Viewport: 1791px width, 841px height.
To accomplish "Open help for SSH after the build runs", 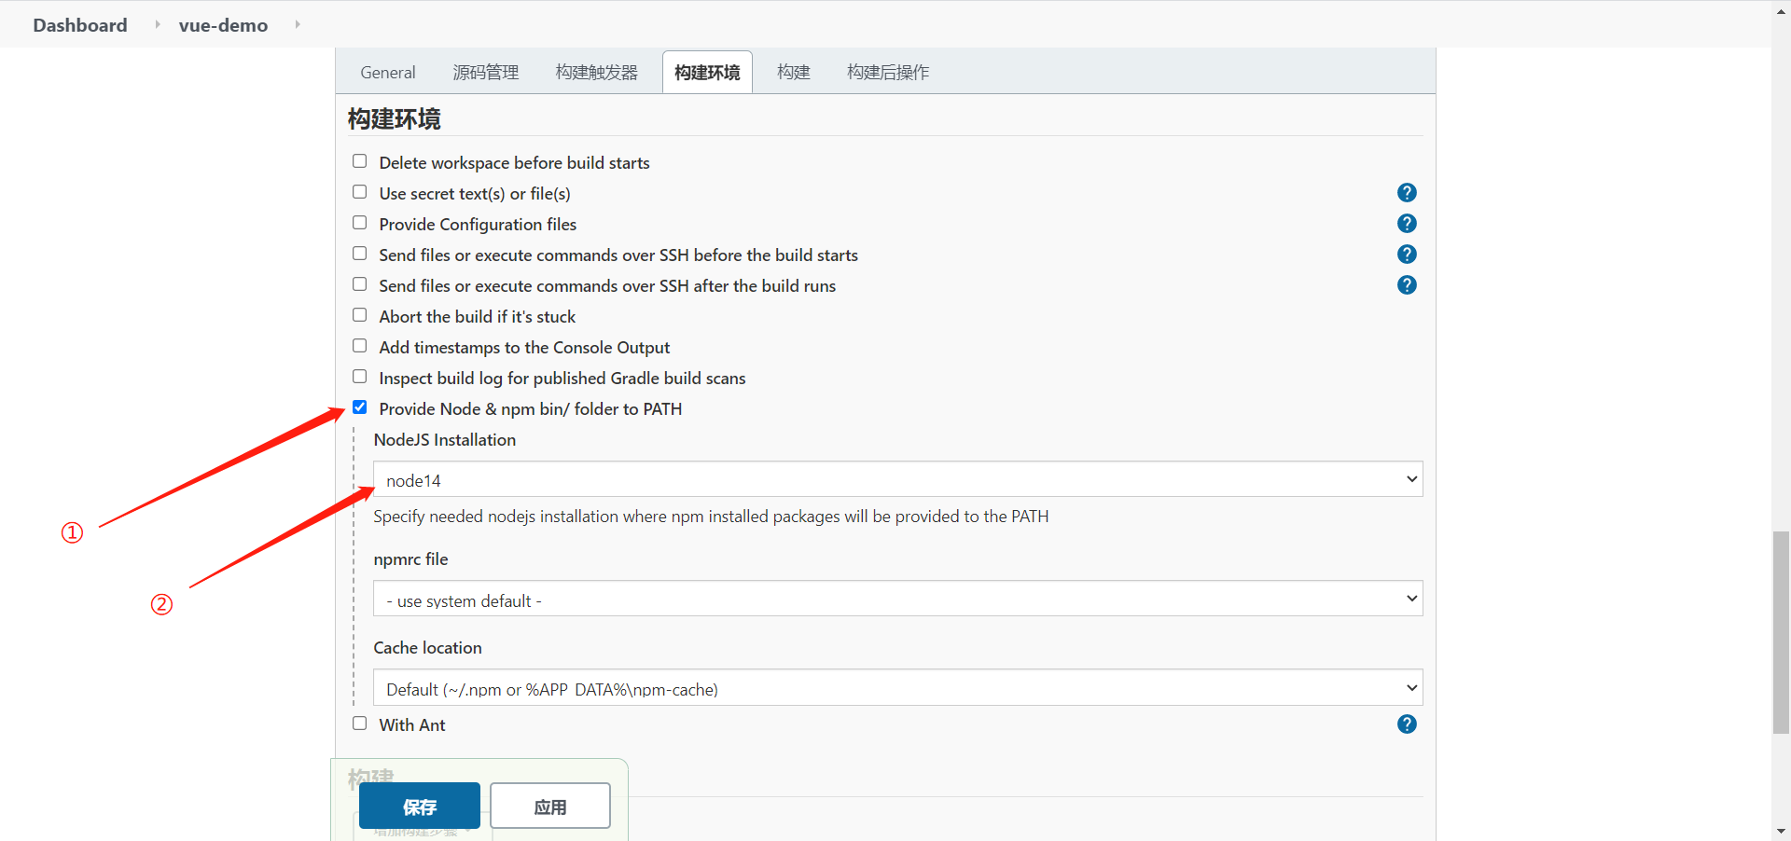I will (x=1407, y=285).
